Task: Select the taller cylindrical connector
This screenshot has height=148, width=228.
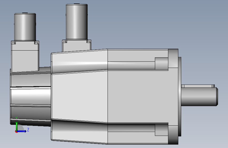Action: click(77, 22)
